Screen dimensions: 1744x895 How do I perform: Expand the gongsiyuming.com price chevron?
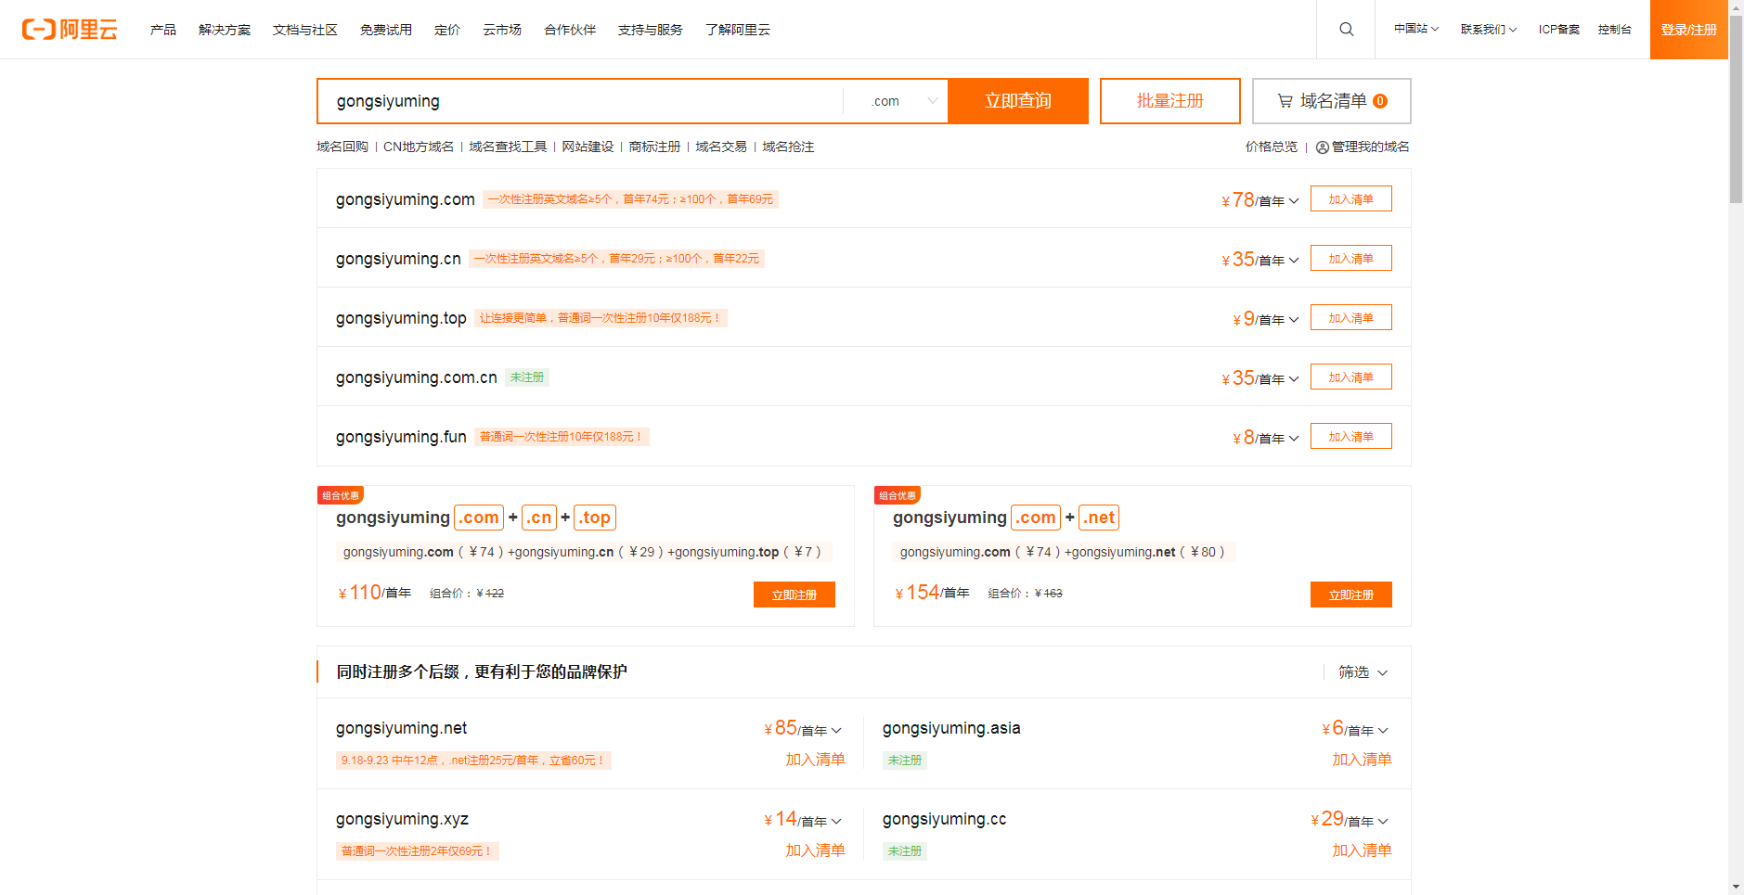click(1294, 201)
